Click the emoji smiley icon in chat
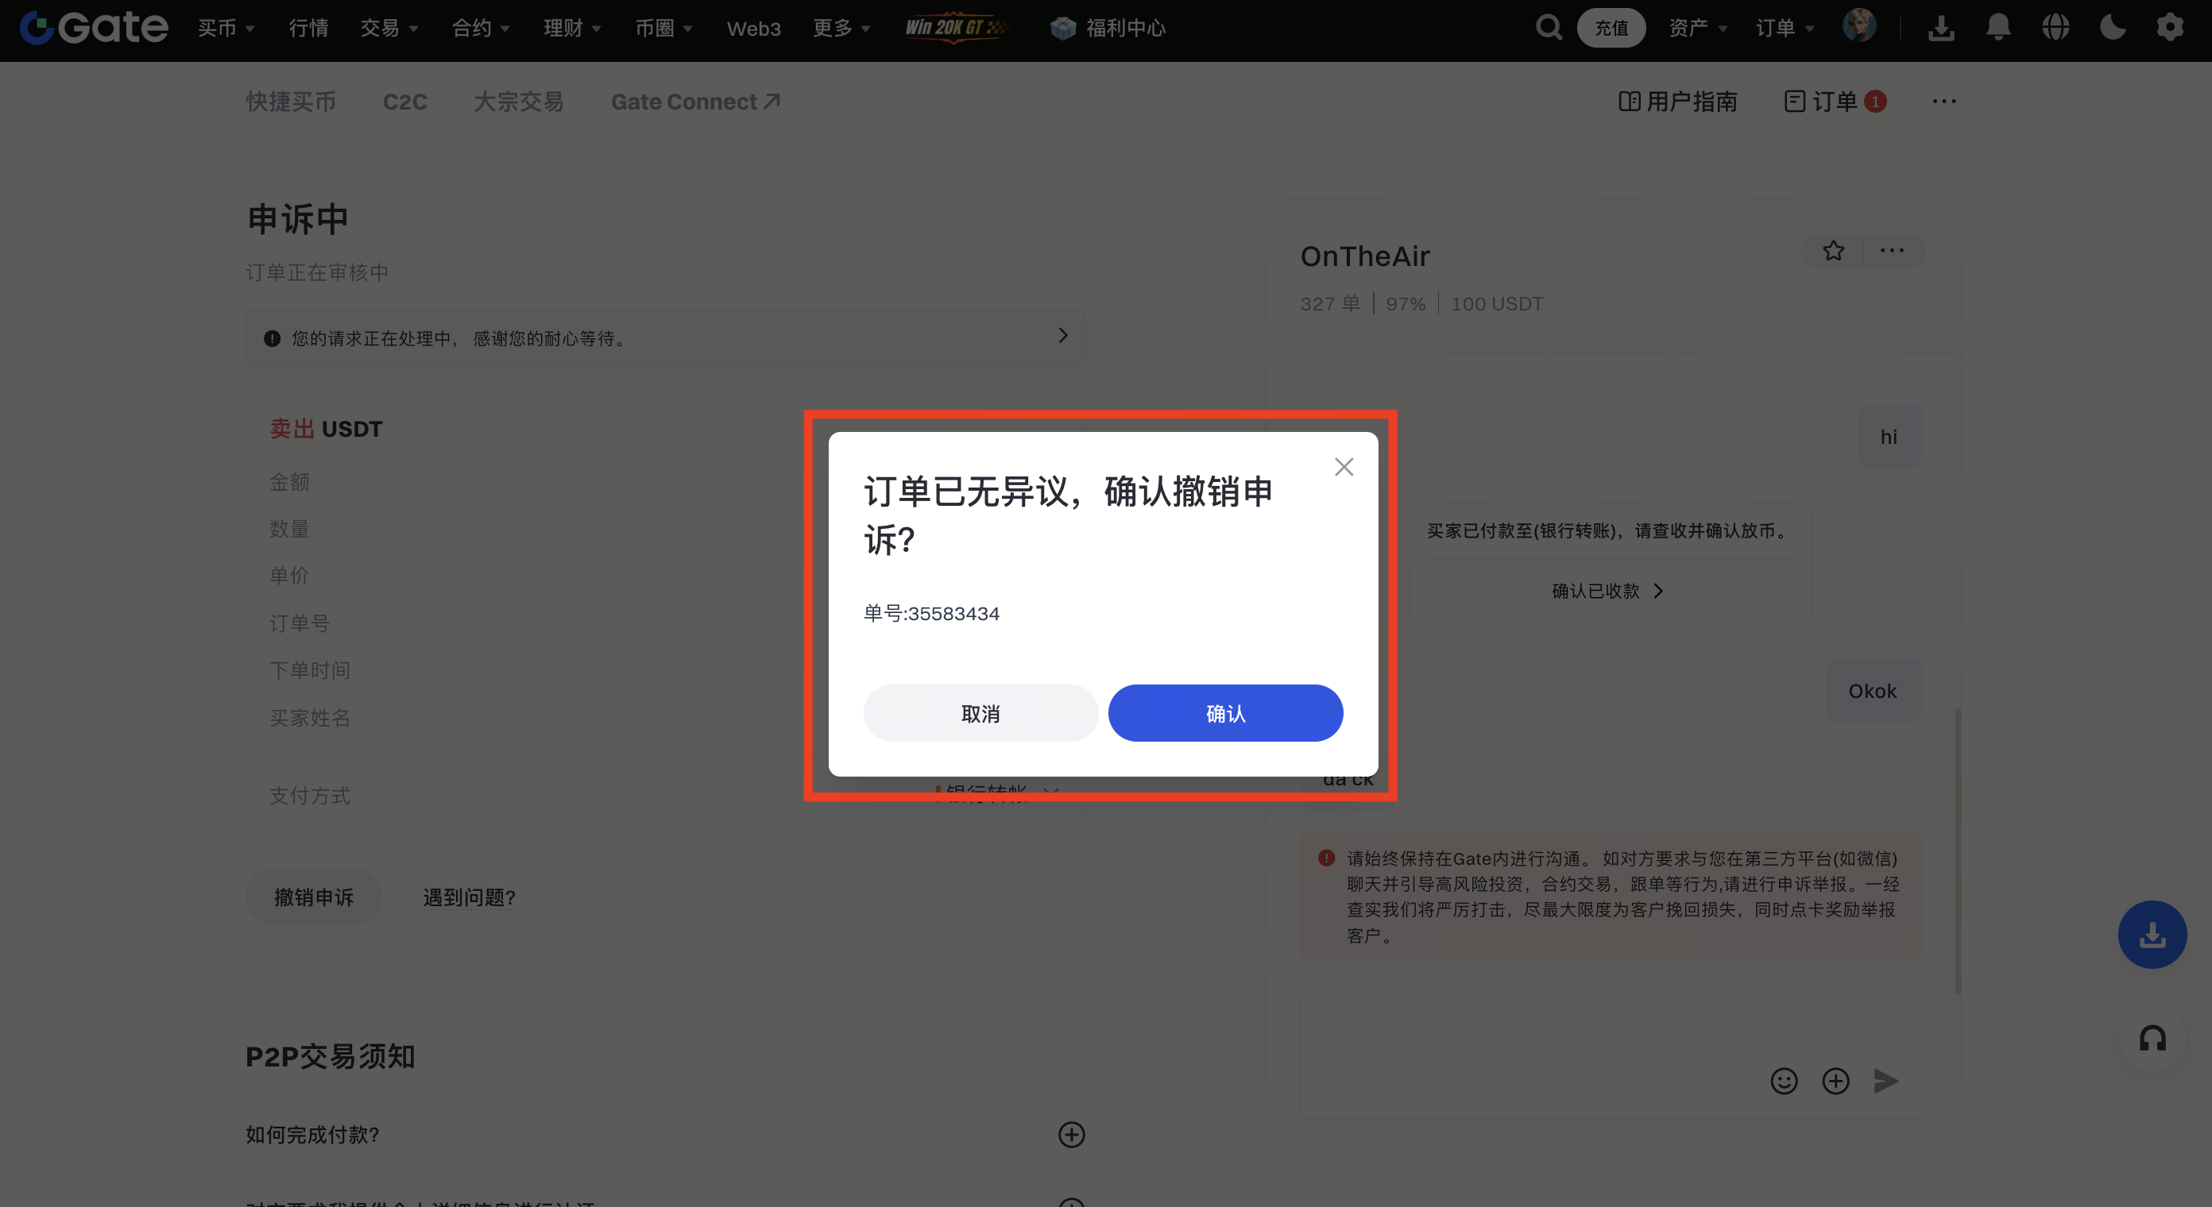Screen dimensions: 2212x1207 pyautogui.click(x=1784, y=1081)
